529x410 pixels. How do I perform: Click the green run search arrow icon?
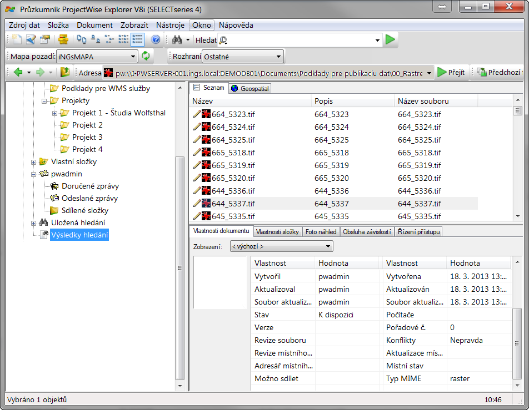[391, 40]
